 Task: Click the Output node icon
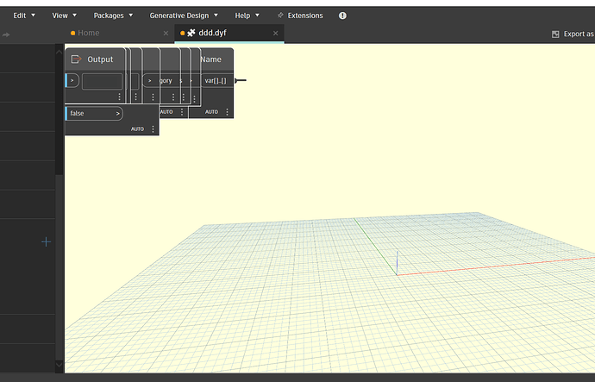tap(76, 59)
